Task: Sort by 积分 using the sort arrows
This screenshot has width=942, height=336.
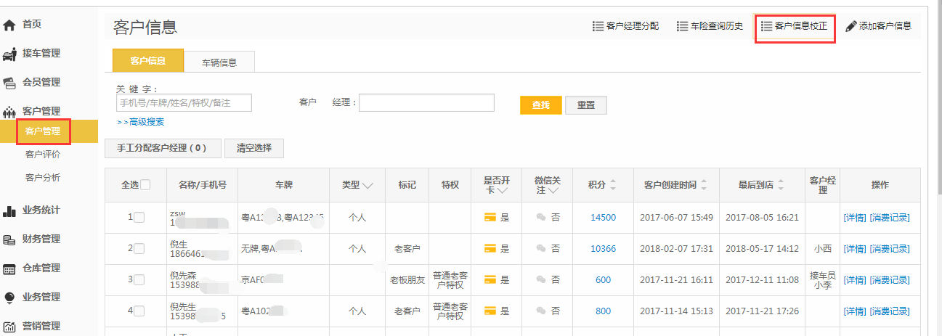Action: tap(613, 185)
